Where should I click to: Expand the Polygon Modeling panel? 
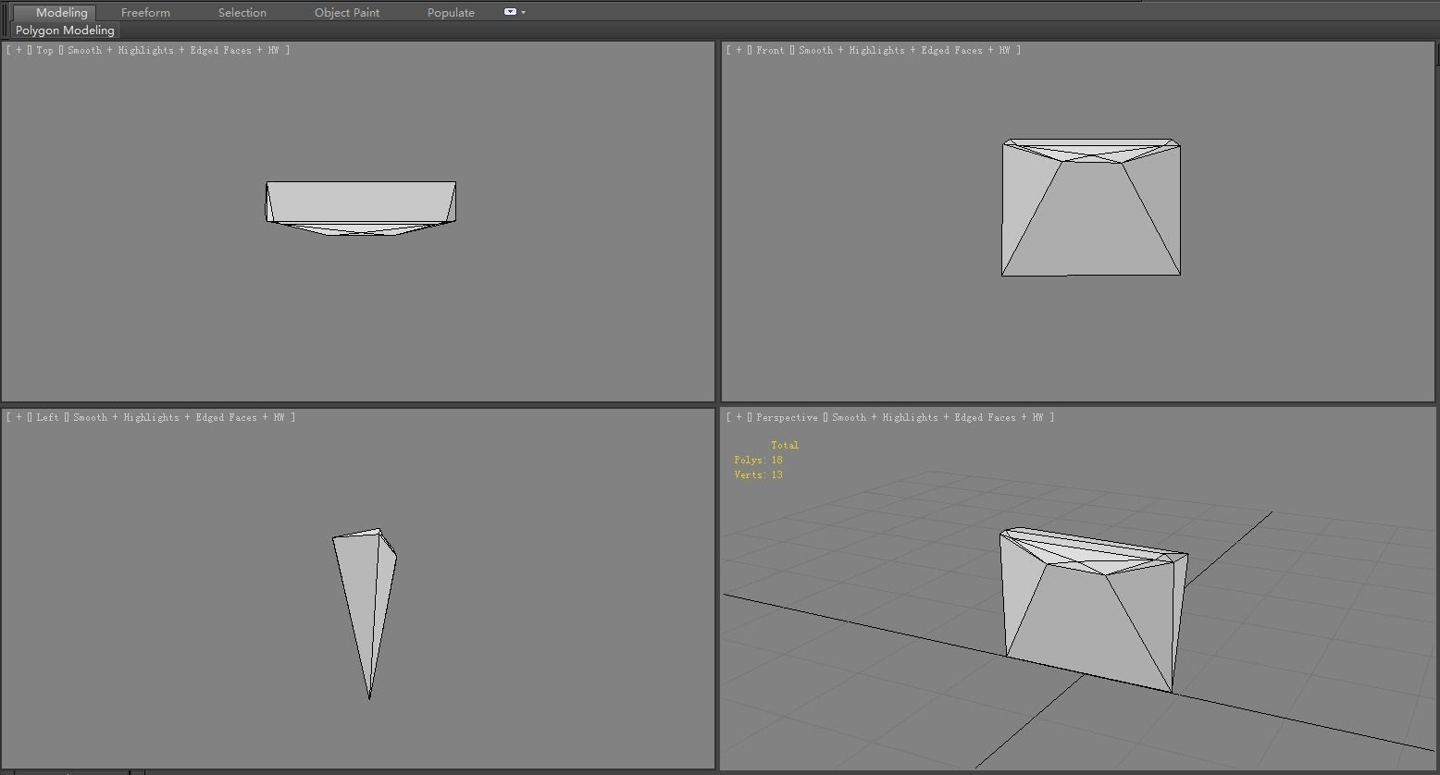click(65, 31)
